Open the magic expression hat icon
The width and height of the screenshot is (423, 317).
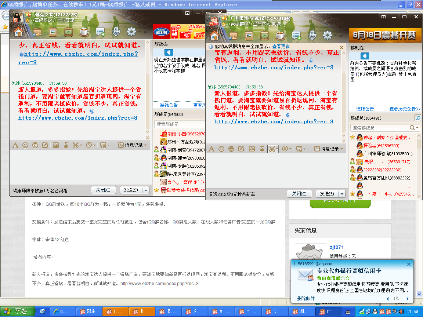[231, 149]
